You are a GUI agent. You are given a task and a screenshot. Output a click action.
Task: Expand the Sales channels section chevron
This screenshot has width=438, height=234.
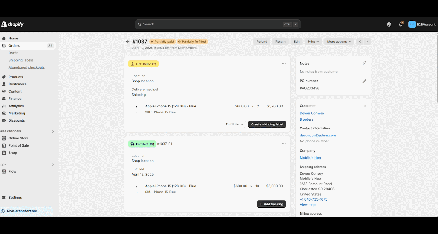(x=53, y=131)
